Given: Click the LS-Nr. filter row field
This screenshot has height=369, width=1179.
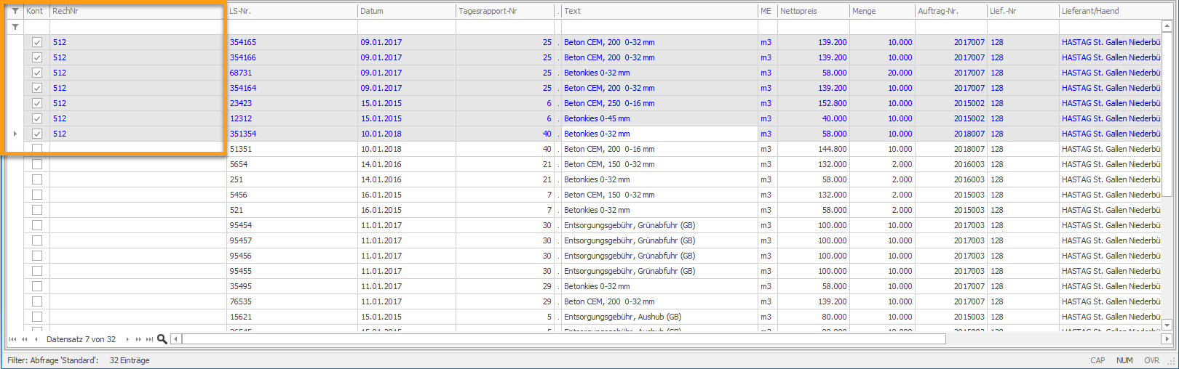Looking at the screenshot, I should point(292,27).
